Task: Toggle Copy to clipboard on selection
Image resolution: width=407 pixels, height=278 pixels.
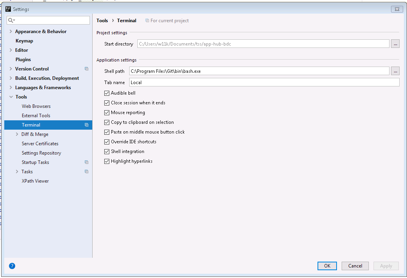Action: pyautogui.click(x=107, y=122)
